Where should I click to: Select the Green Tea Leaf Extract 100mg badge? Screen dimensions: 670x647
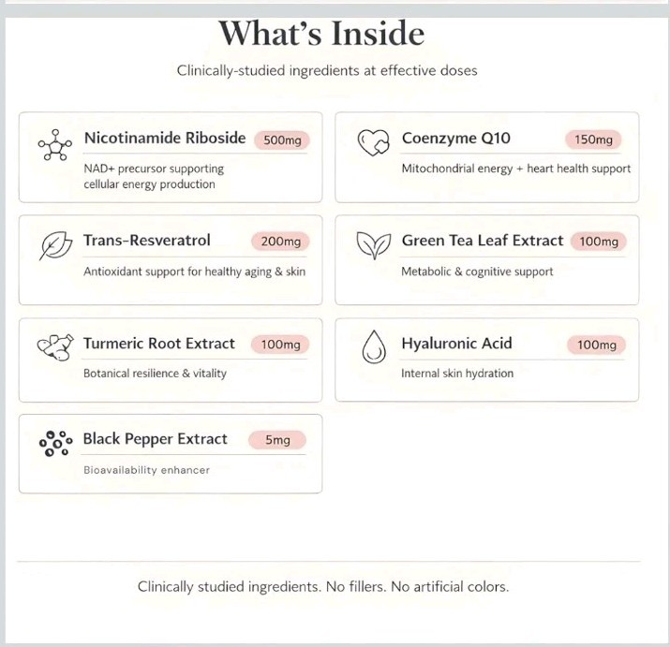[x=598, y=242]
